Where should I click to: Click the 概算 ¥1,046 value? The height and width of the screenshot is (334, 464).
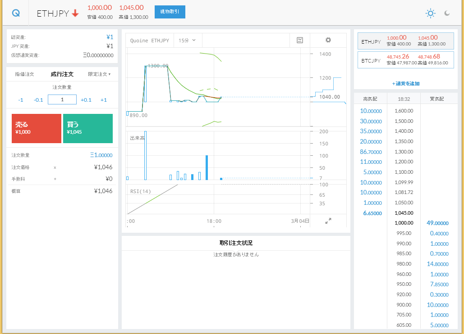coord(103,191)
